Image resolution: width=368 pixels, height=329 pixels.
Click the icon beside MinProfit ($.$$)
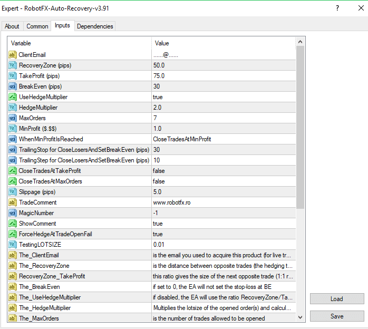pos(13,129)
